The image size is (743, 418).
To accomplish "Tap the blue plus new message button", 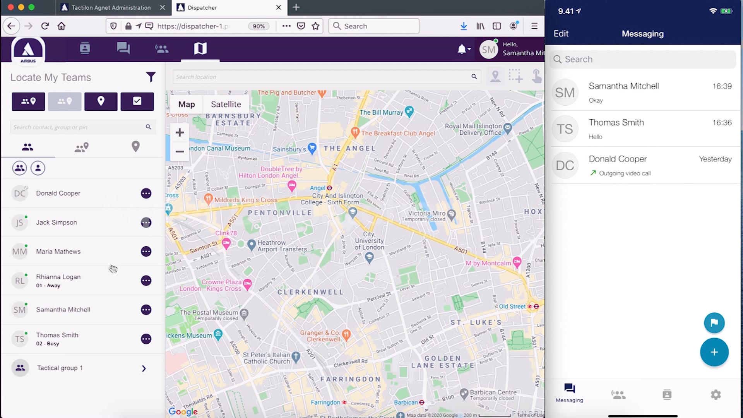I will click(x=714, y=352).
